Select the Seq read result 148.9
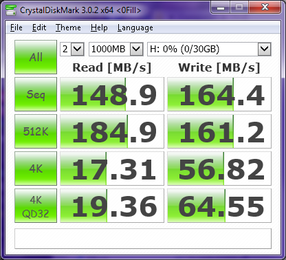286x260 pixels. coord(112,94)
